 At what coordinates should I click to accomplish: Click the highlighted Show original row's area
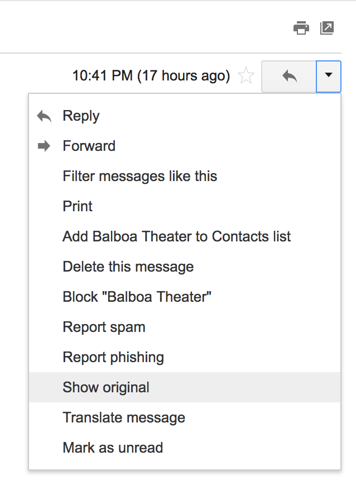pyautogui.click(x=105, y=387)
